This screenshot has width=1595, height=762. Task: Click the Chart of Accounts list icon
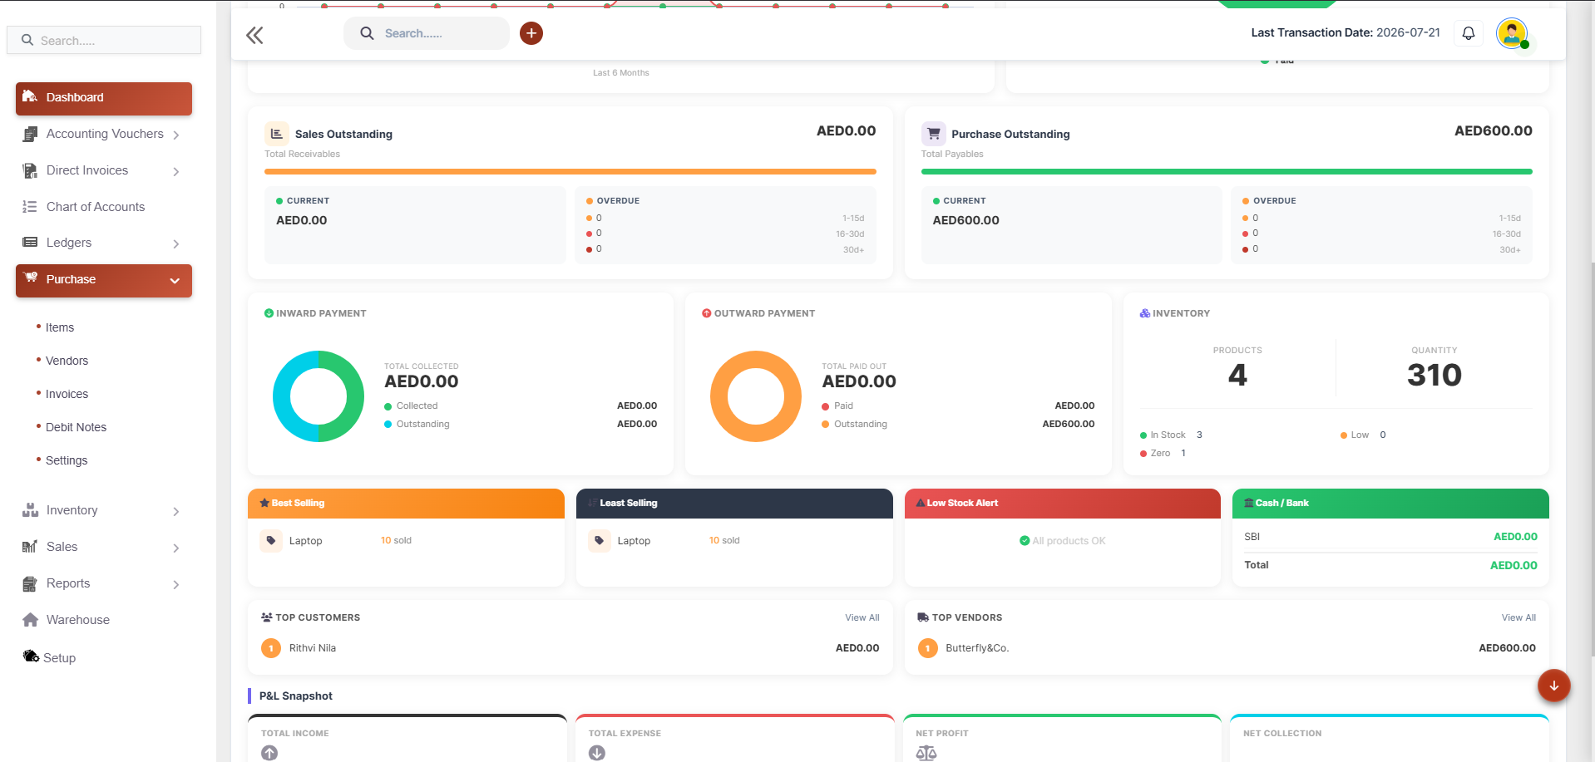[30, 207]
